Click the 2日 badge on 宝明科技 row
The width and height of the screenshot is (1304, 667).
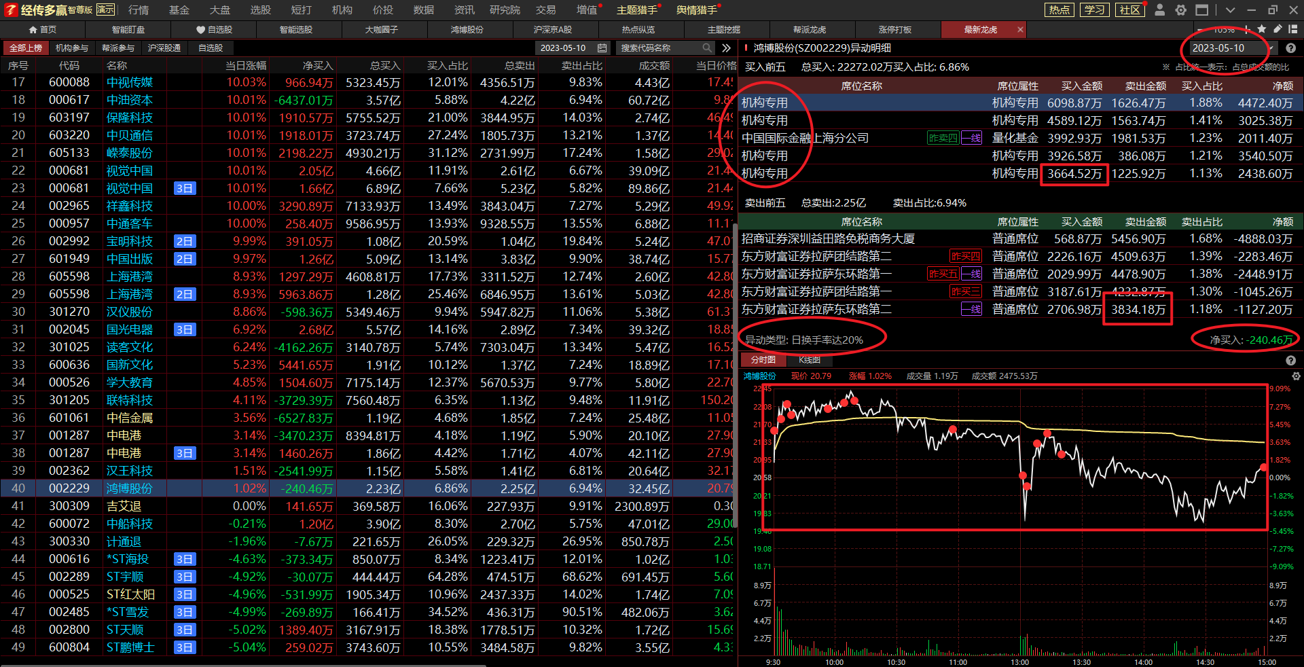click(x=185, y=241)
